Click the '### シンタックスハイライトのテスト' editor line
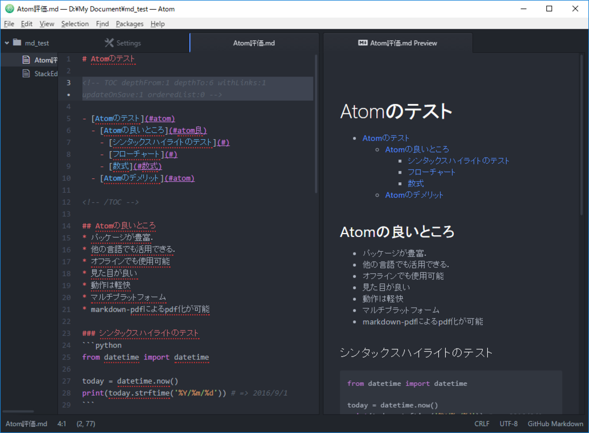 tap(140, 333)
